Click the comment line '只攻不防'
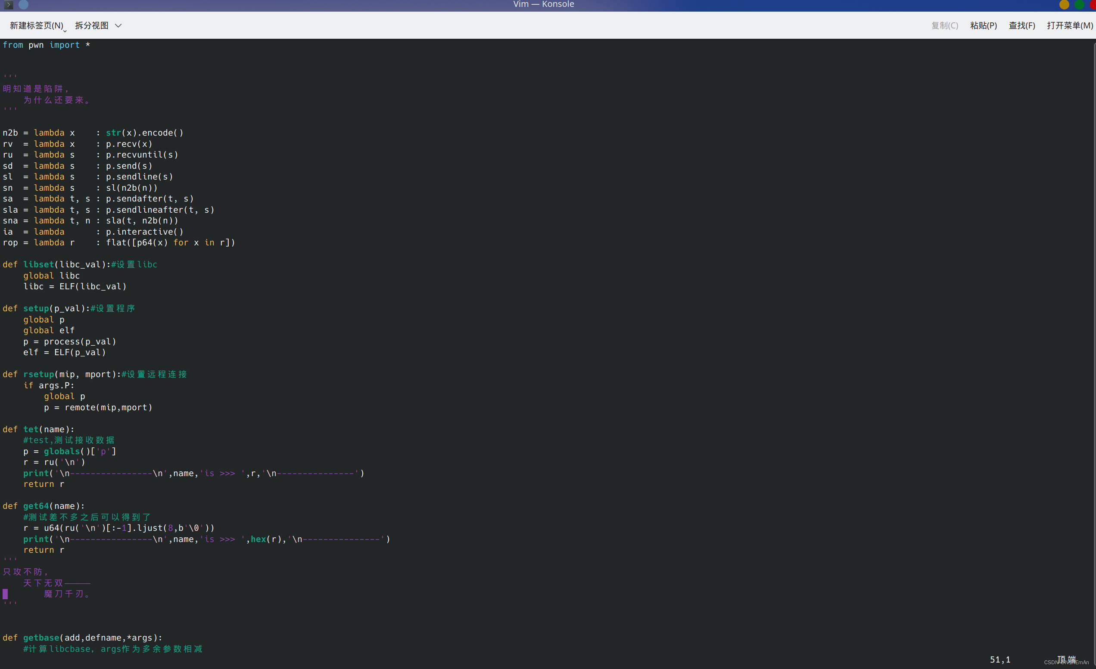The width and height of the screenshot is (1096, 669). (25, 572)
